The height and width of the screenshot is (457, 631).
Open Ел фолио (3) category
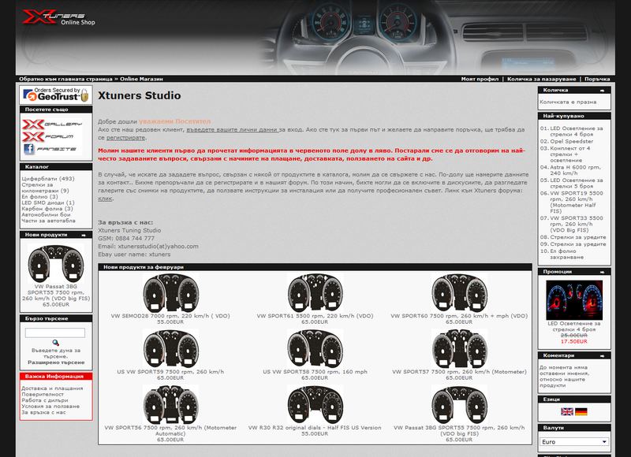tap(40, 196)
